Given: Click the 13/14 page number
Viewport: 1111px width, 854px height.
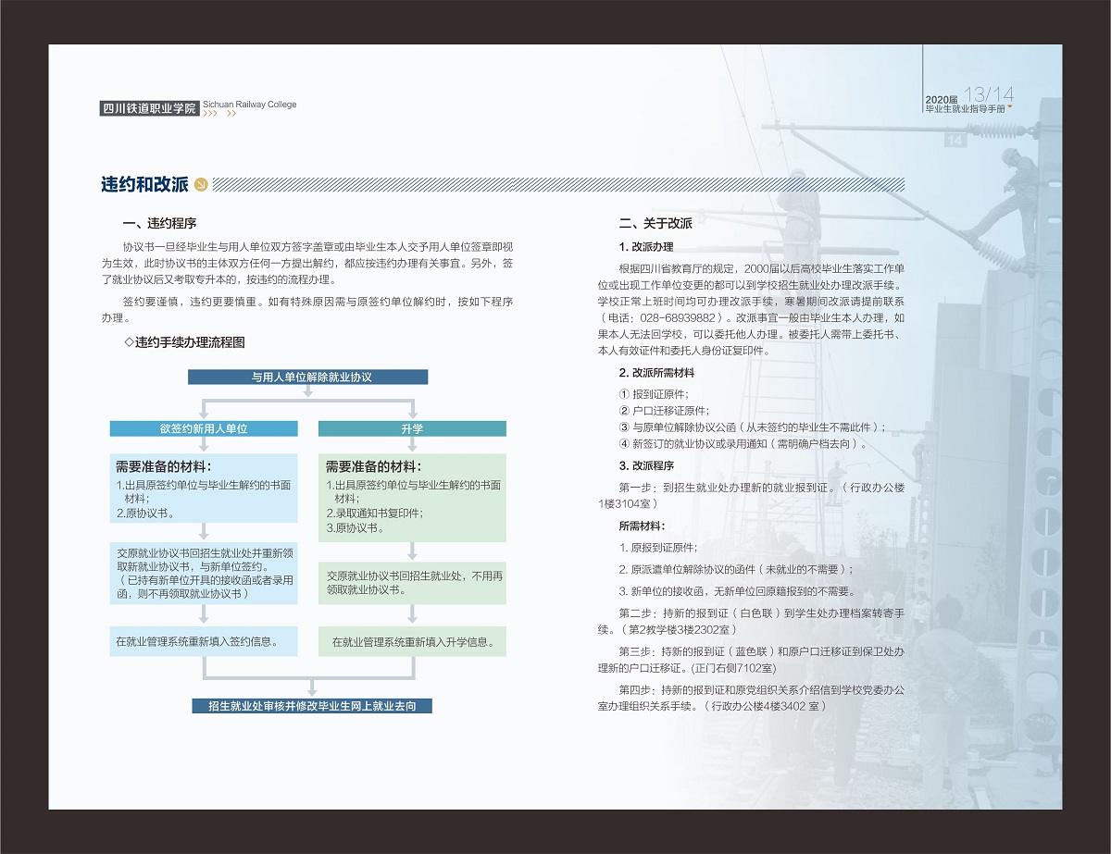Looking at the screenshot, I should pos(988,93).
